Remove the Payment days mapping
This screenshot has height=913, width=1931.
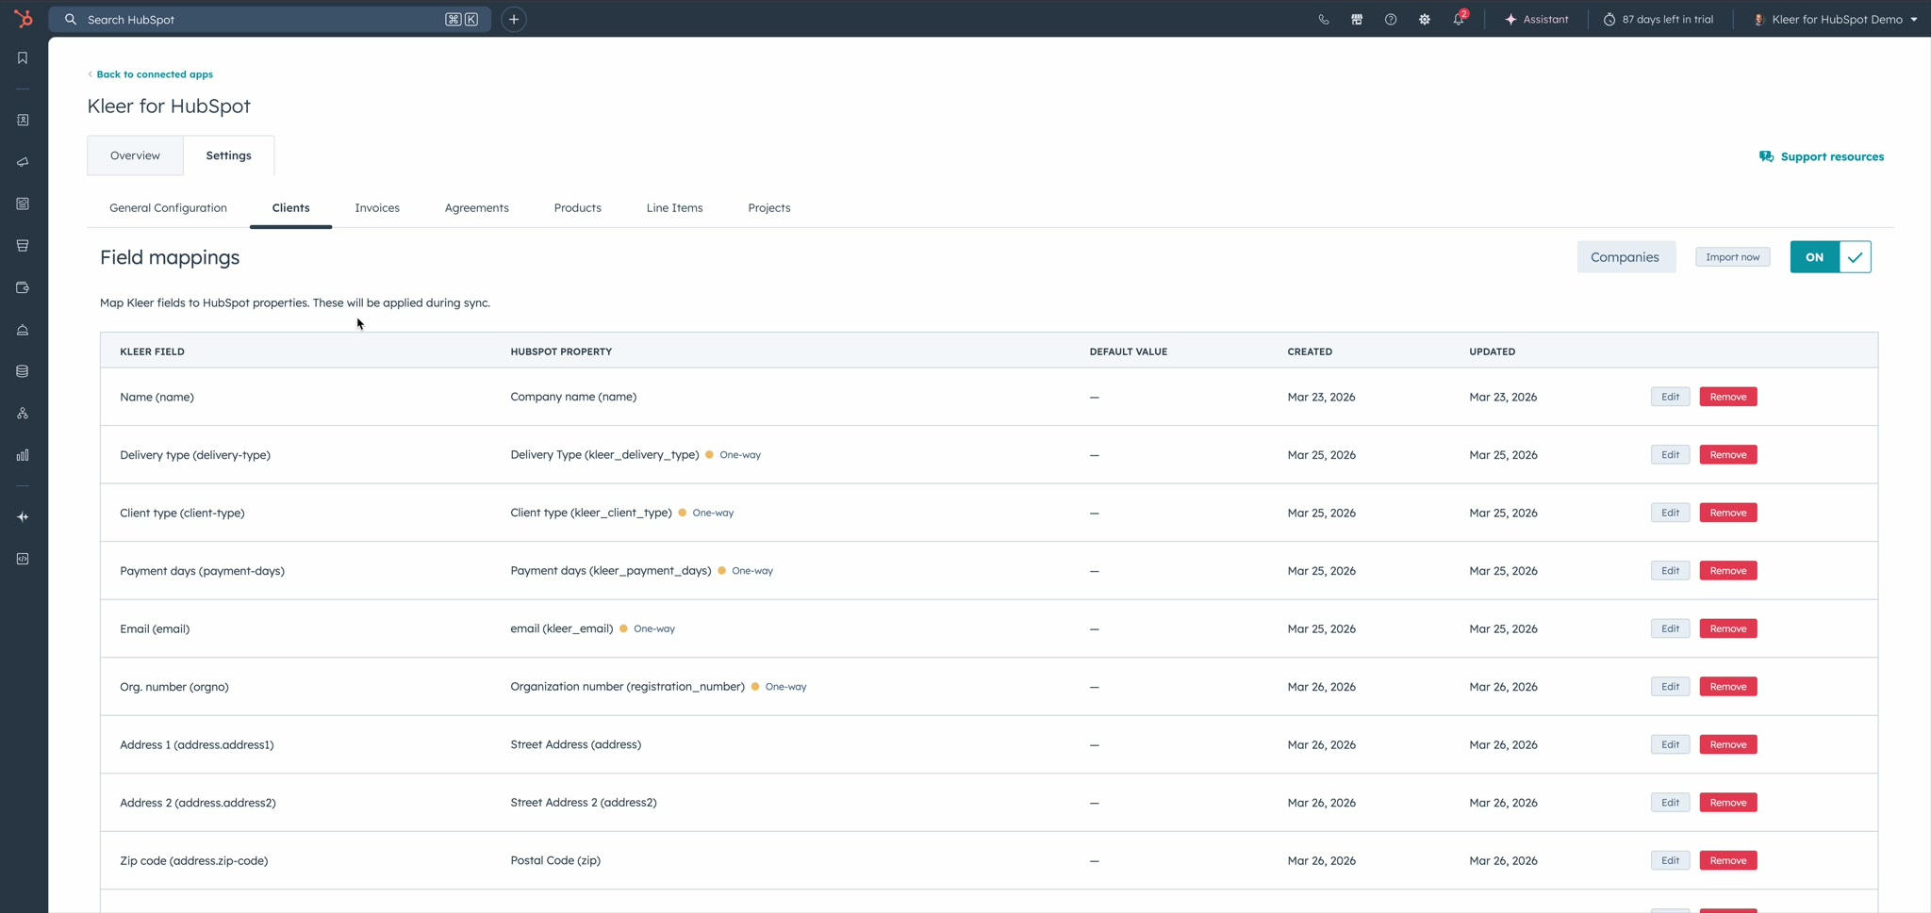1728,571
